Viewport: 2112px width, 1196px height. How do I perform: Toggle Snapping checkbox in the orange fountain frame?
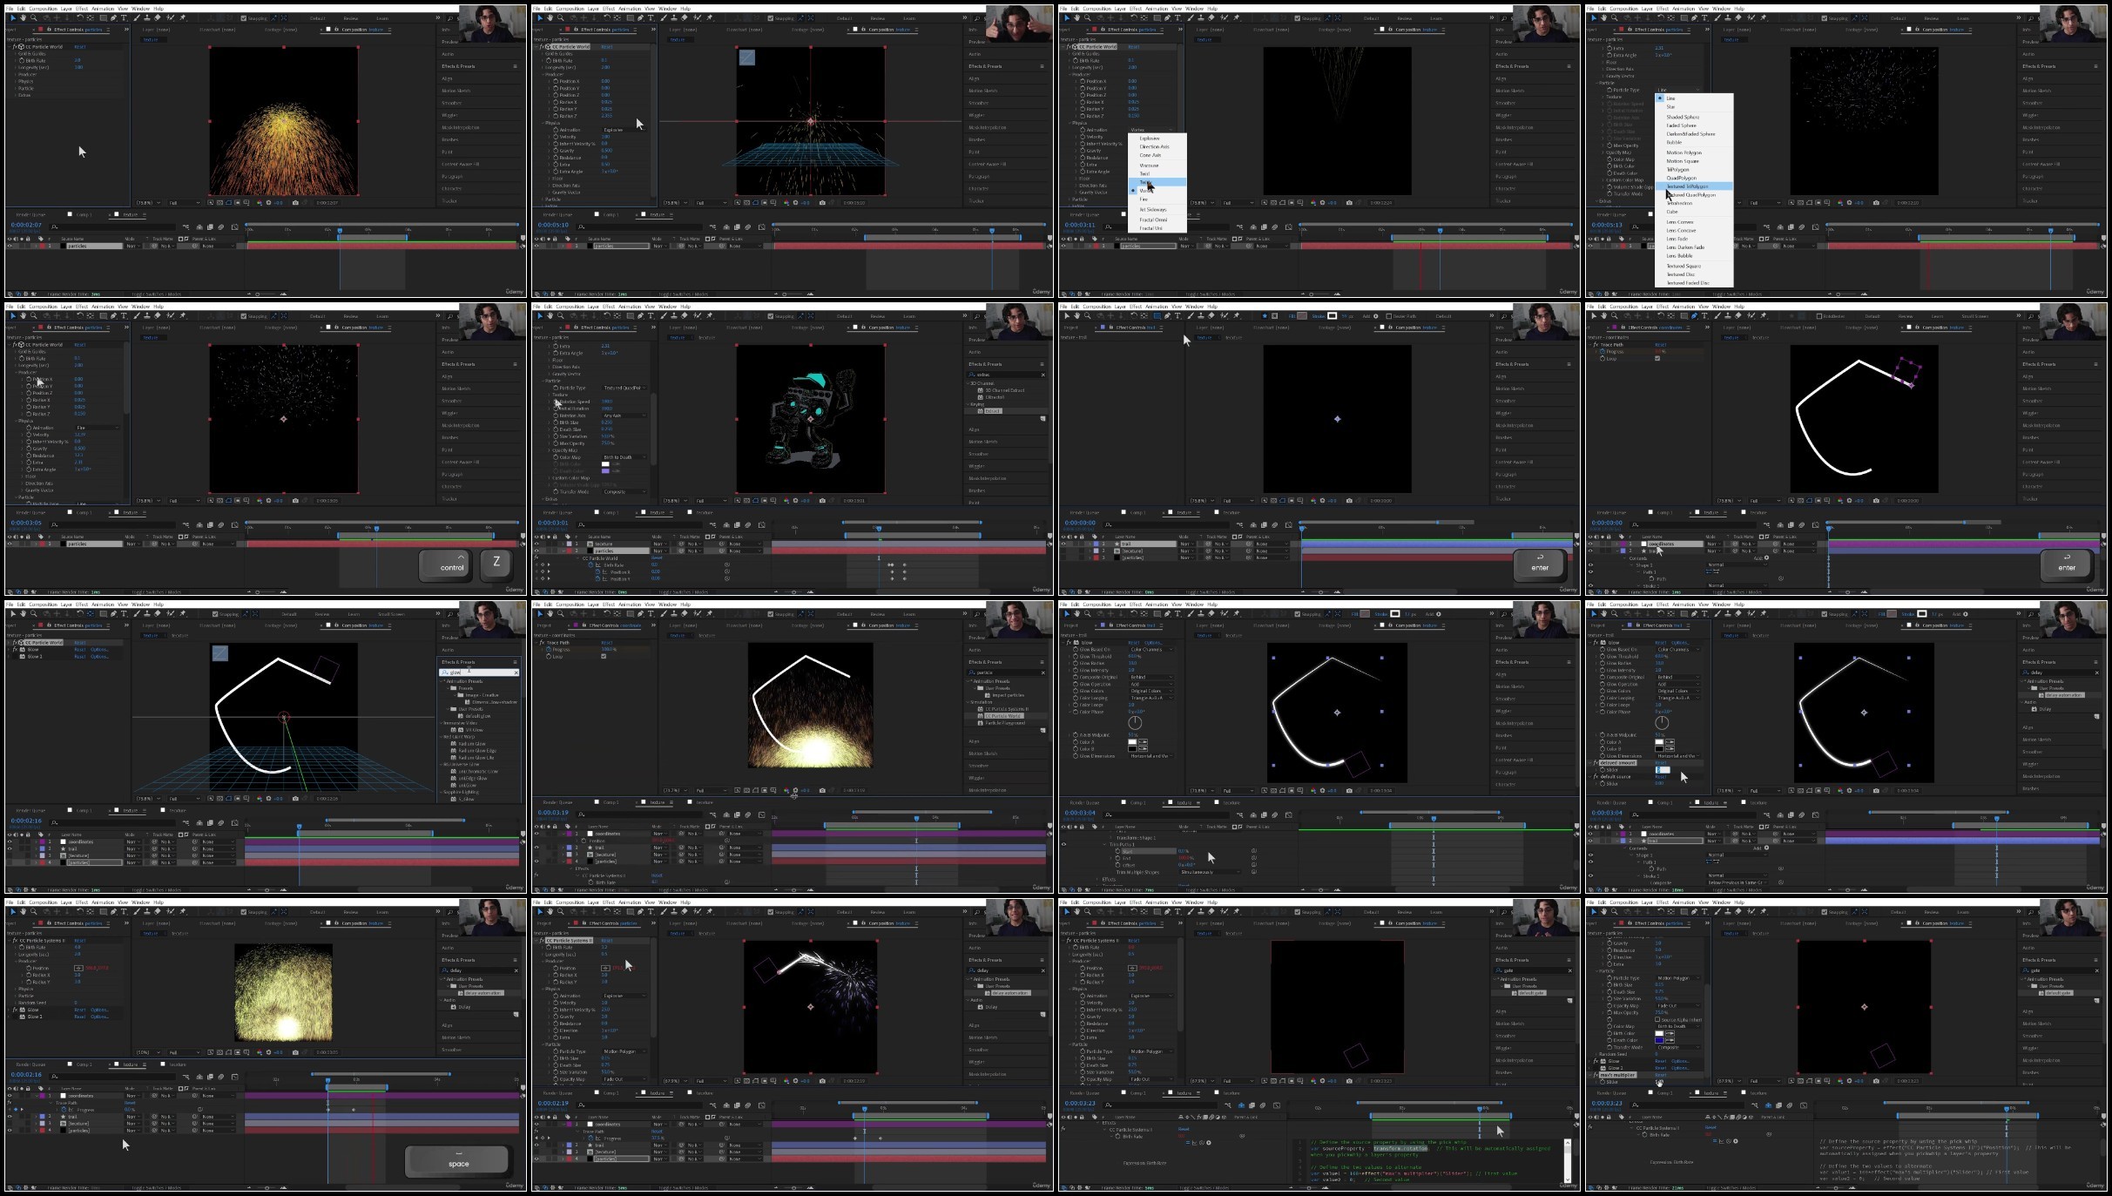243,17
